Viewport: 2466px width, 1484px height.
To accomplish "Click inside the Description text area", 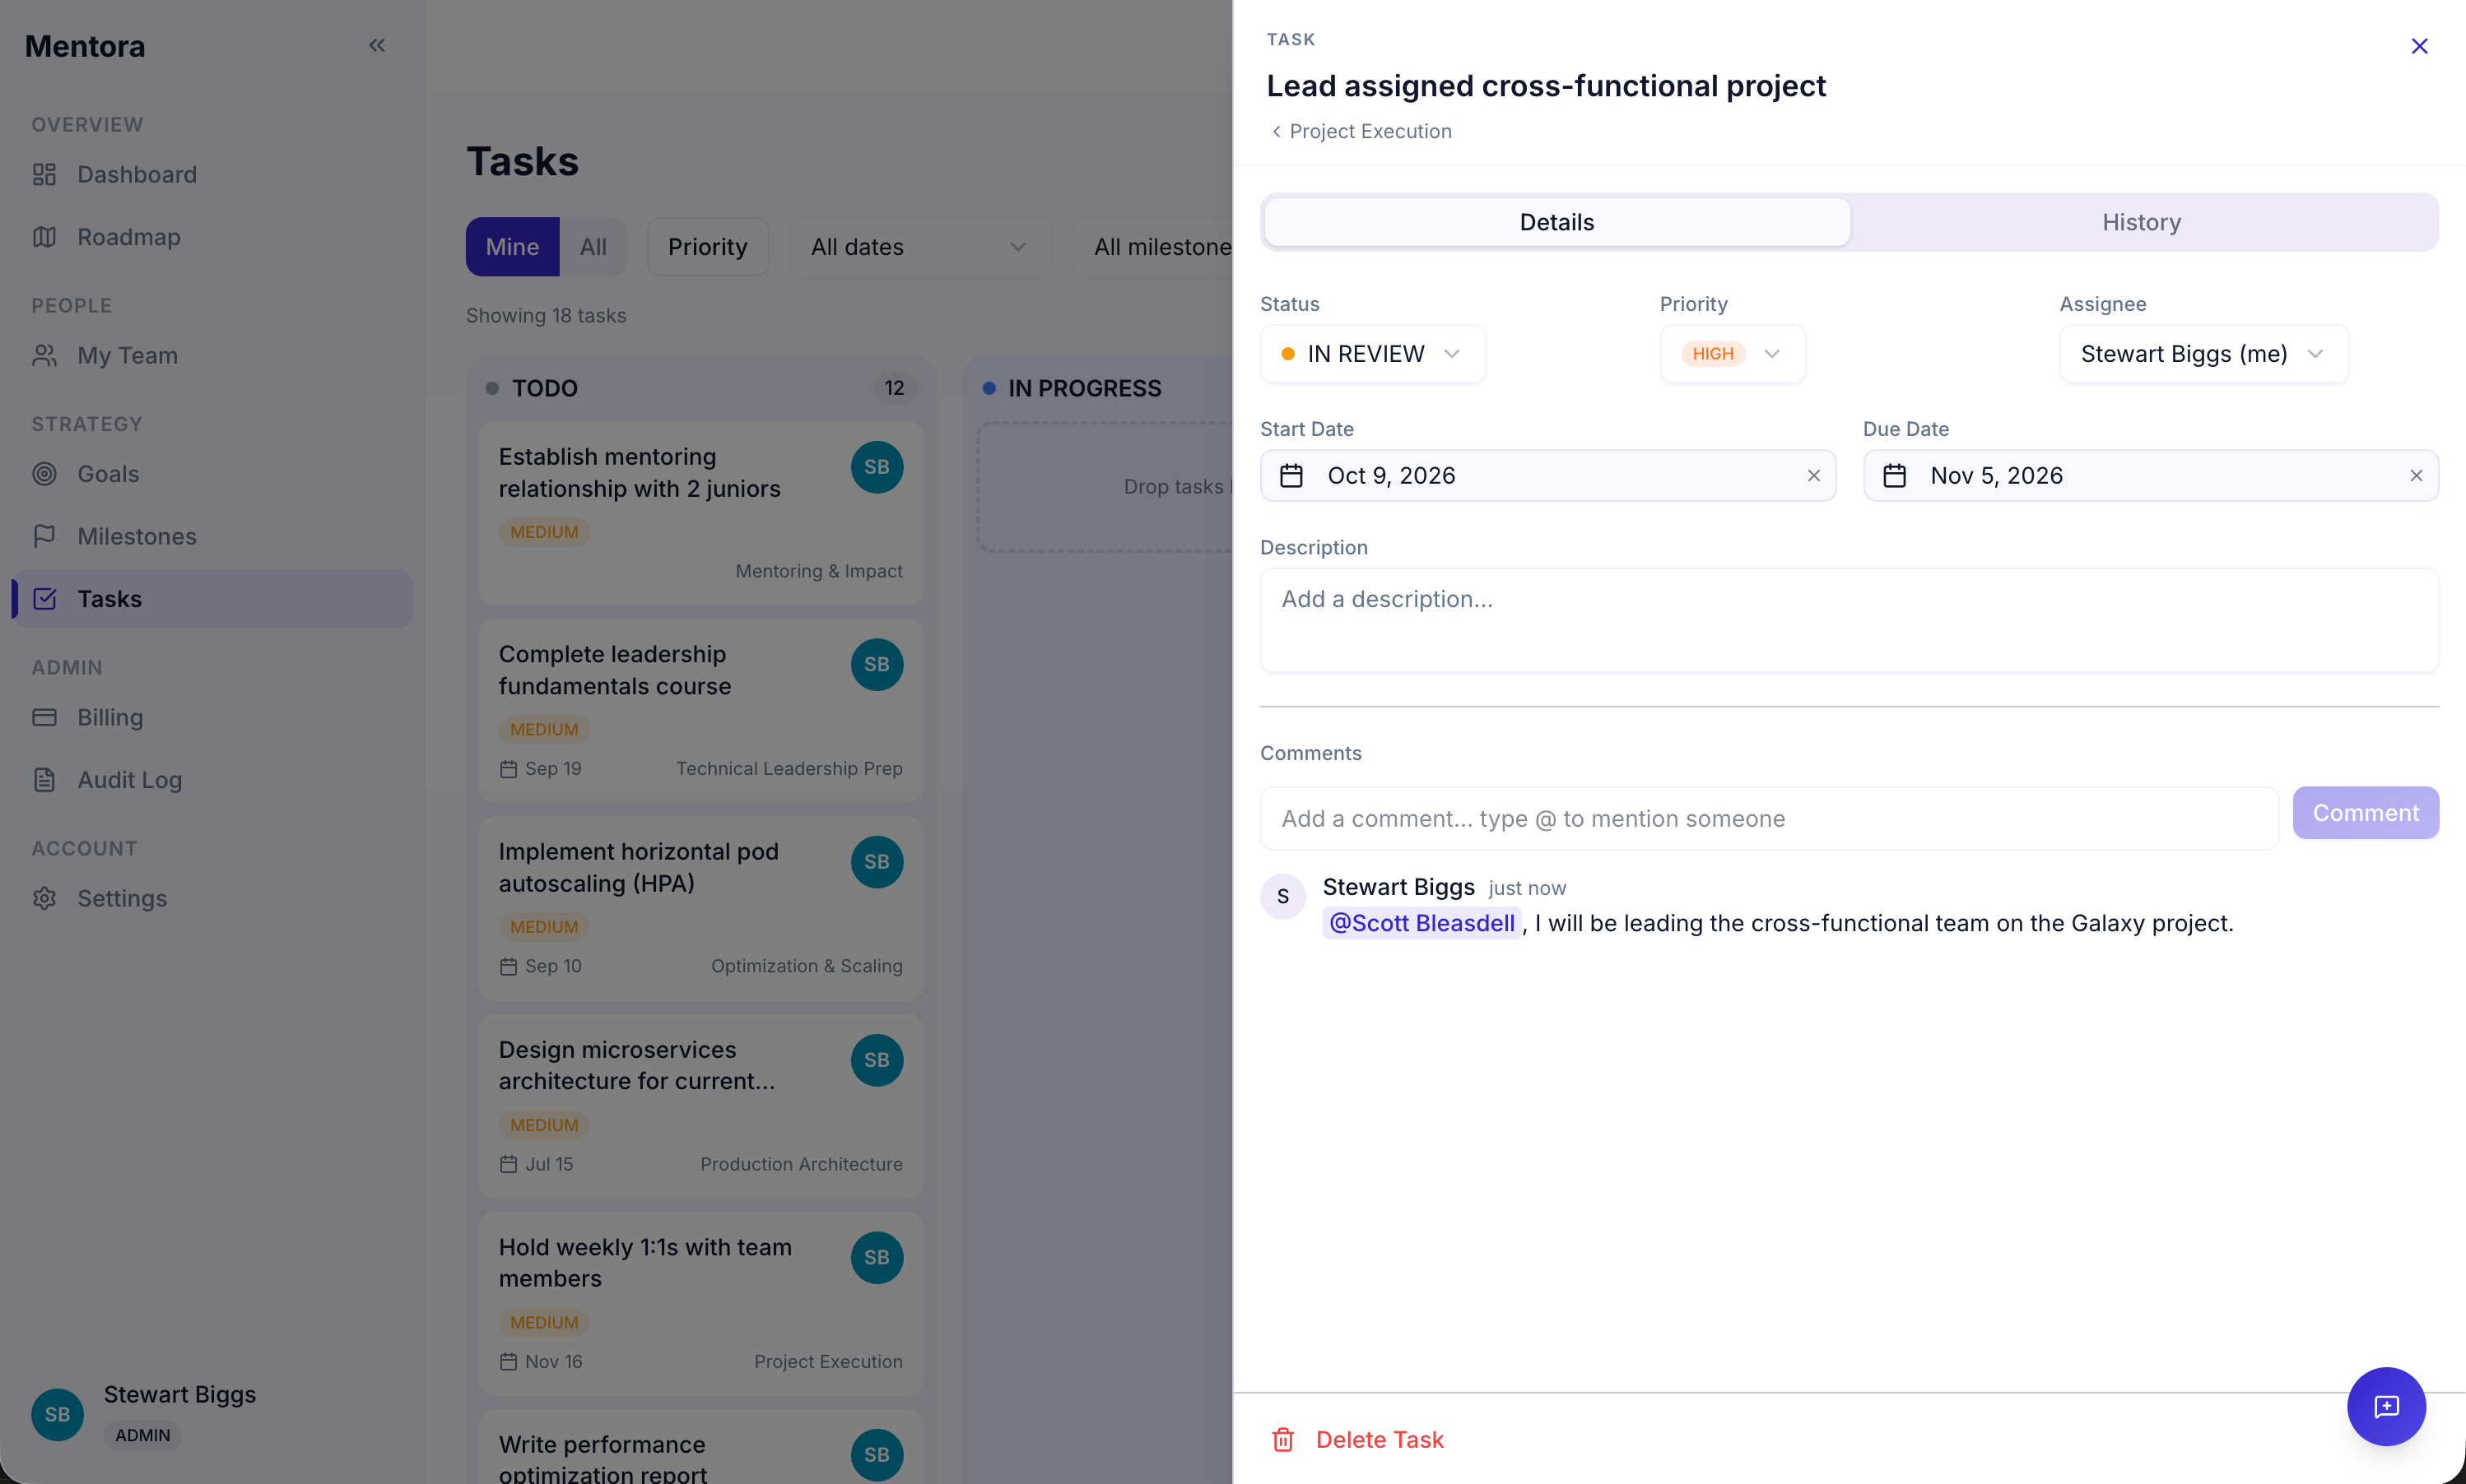I will click(1849, 620).
